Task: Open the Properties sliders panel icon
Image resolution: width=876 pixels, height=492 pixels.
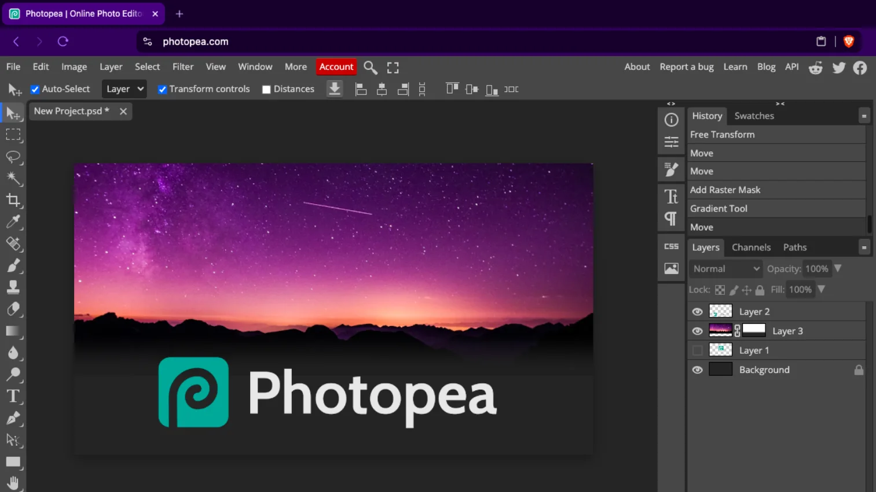Action: [x=672, y=142]
